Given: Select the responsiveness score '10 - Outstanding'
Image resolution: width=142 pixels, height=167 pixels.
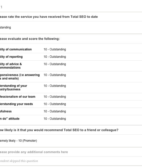Looking at the screenshot, I should (55, 75).
